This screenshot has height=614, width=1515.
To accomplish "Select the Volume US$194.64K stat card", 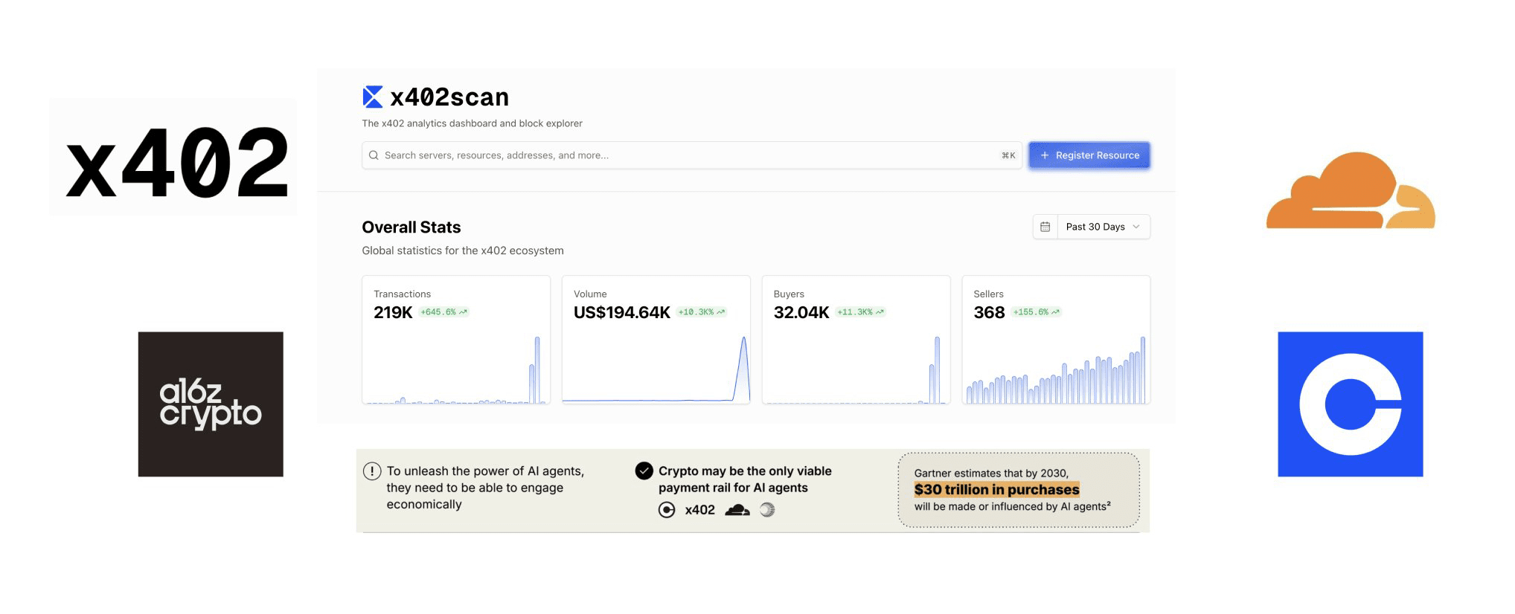I will [656, 340].
